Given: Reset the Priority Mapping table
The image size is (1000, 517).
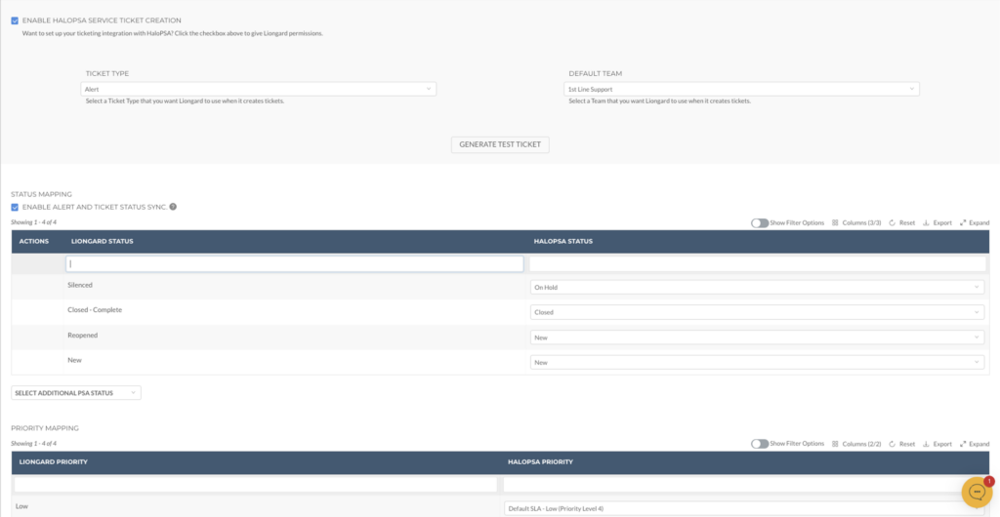Looking at the screenshot, I should pyautogui.click(x=901, y=444).
